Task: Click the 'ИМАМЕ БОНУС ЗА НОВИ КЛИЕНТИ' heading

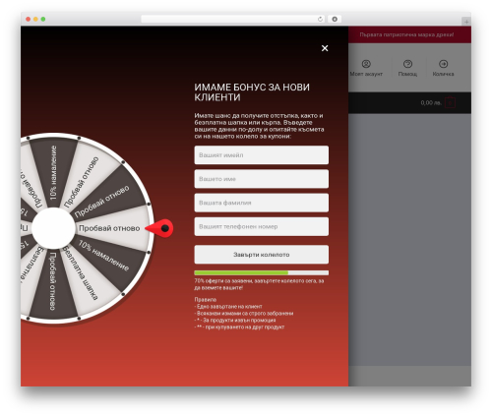Action: pos(252,92)
